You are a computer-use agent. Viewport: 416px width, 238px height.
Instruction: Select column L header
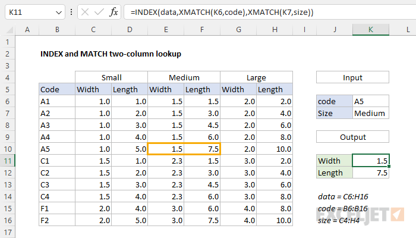click(x=402, y=30)
